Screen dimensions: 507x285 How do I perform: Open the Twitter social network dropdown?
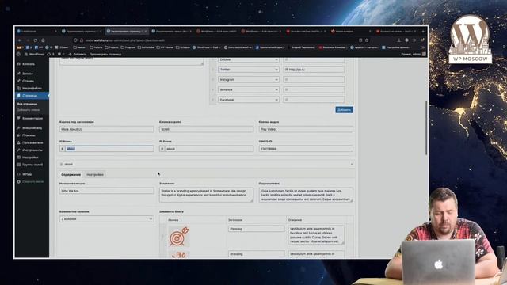tap(248, 70)
